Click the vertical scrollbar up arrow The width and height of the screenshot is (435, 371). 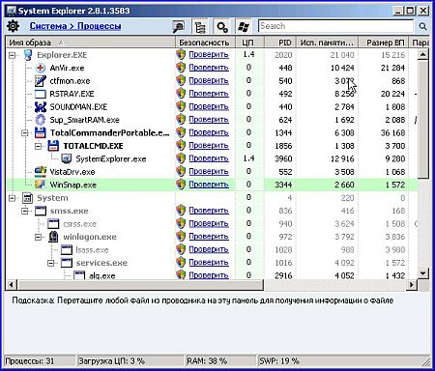[x=422, y=54]
